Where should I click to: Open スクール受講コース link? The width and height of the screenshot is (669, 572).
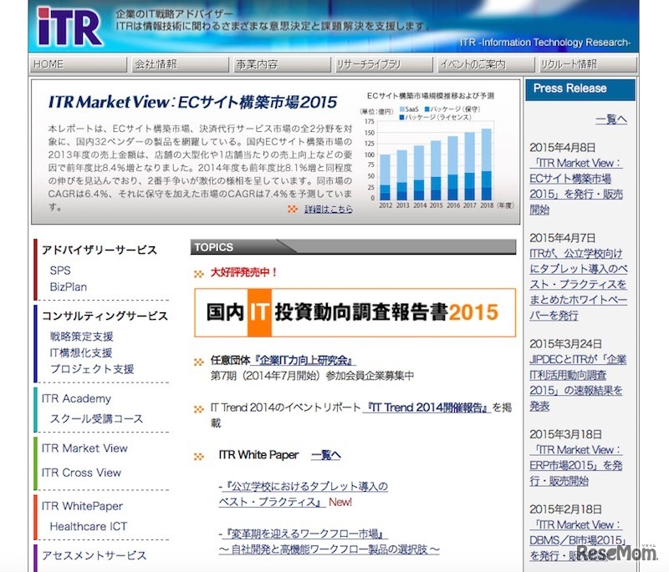coord(96,418)
